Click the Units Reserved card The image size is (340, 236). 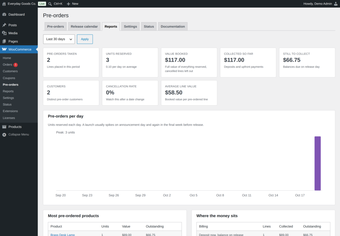coord(130,62)
